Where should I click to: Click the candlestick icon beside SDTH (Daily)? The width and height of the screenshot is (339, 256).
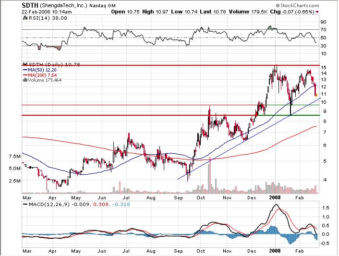[x=25, y=64]
